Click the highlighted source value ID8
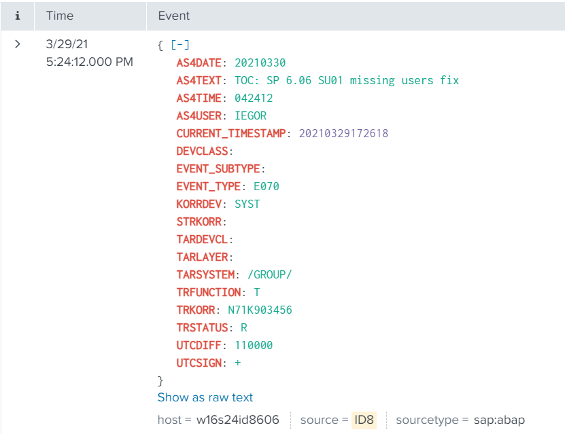Image resolution: width=565 pixels, height=434 pixels. click(x=364, y=420)
